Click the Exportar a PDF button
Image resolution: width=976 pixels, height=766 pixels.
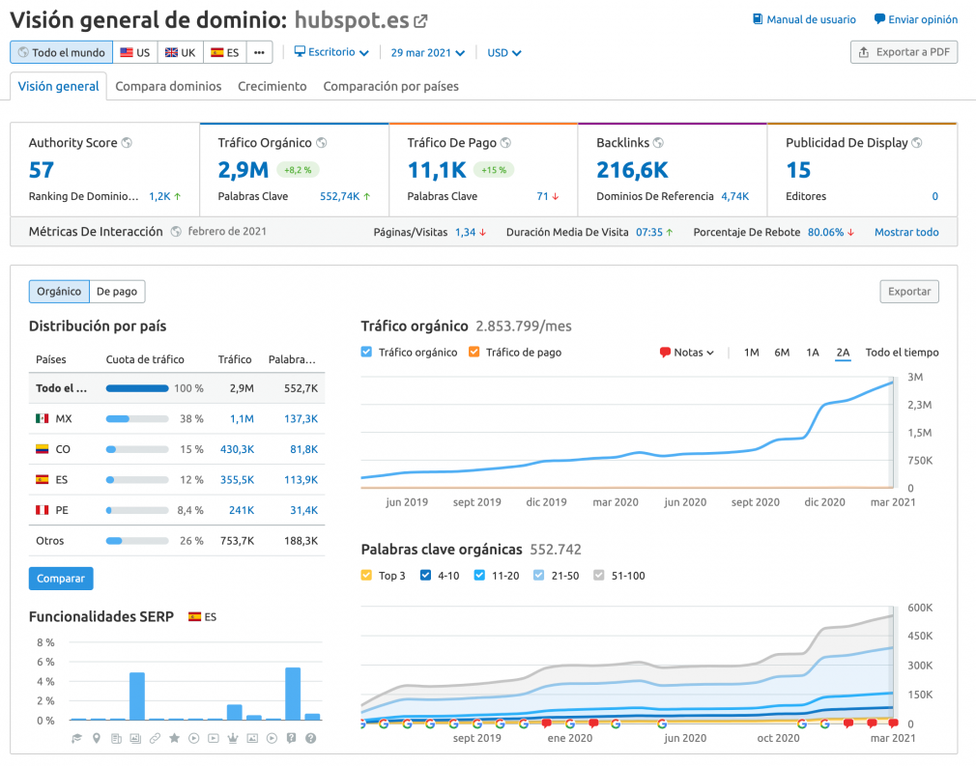pos(904,52)
